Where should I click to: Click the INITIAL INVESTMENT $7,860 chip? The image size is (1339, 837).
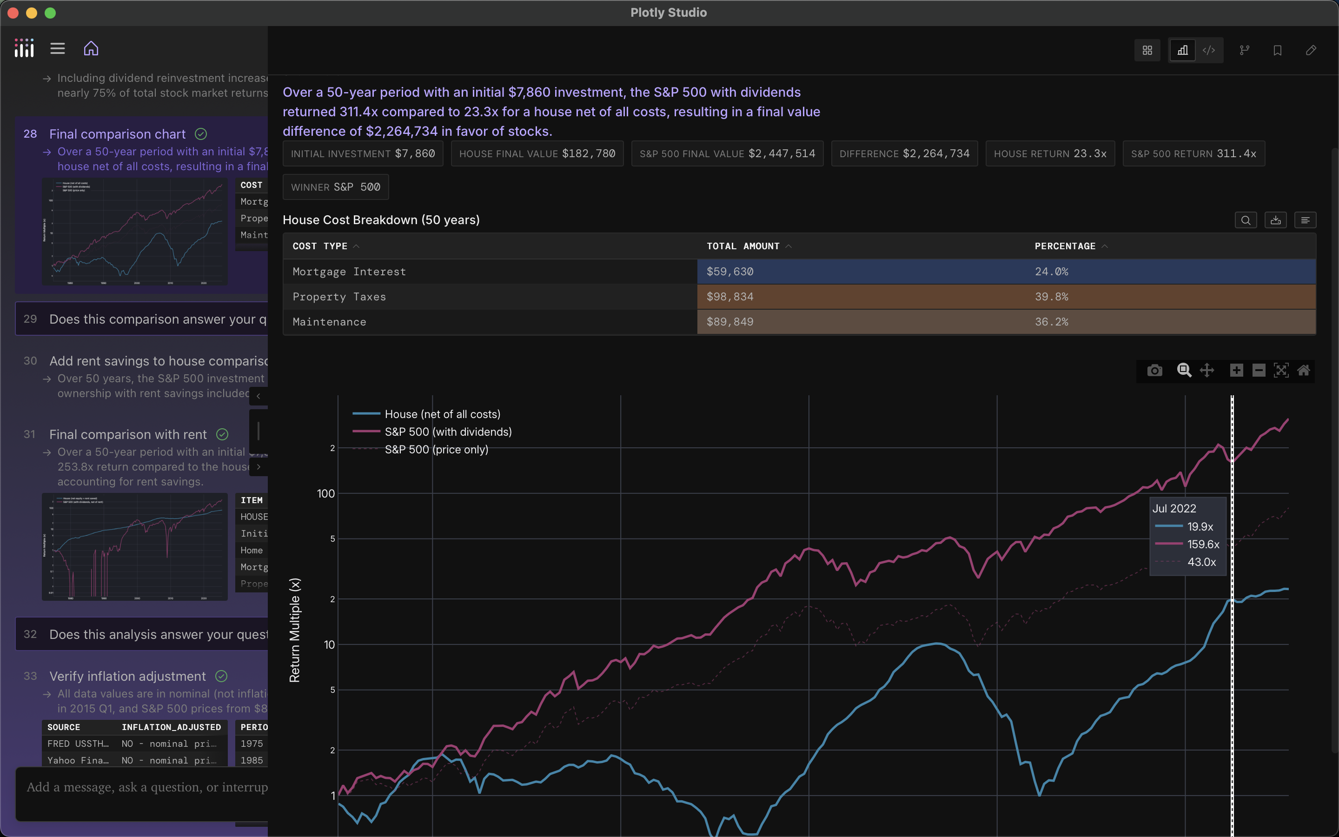click(x=363, y=153)
